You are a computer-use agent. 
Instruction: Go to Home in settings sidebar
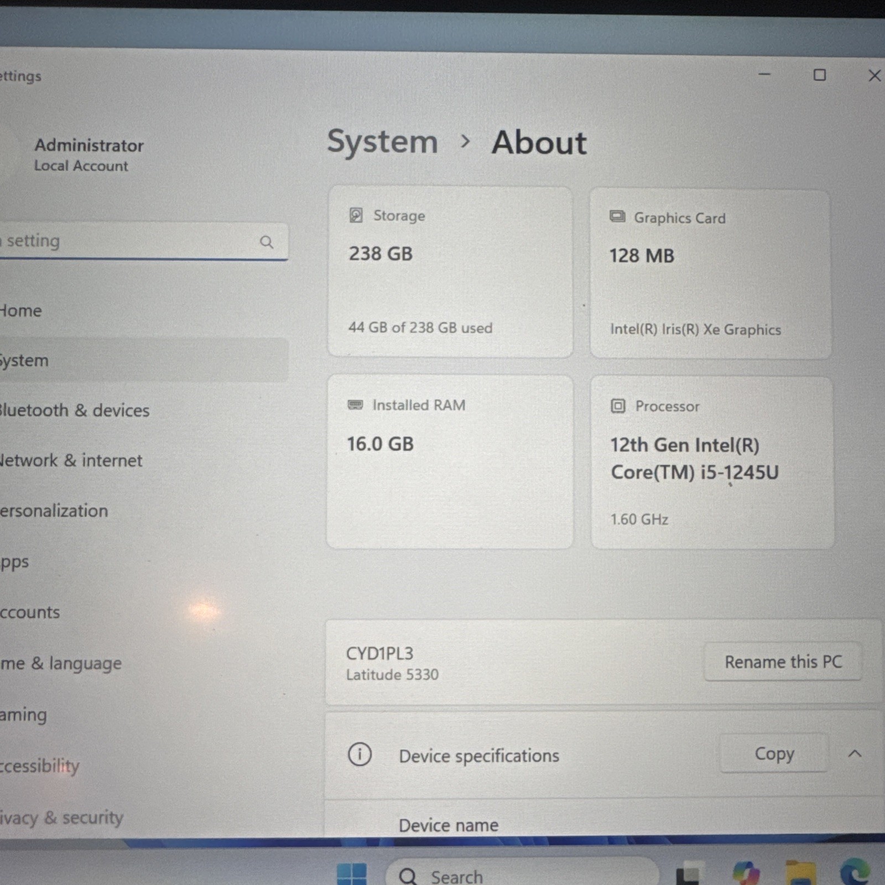pyautogui.click(x=144, y=310)
